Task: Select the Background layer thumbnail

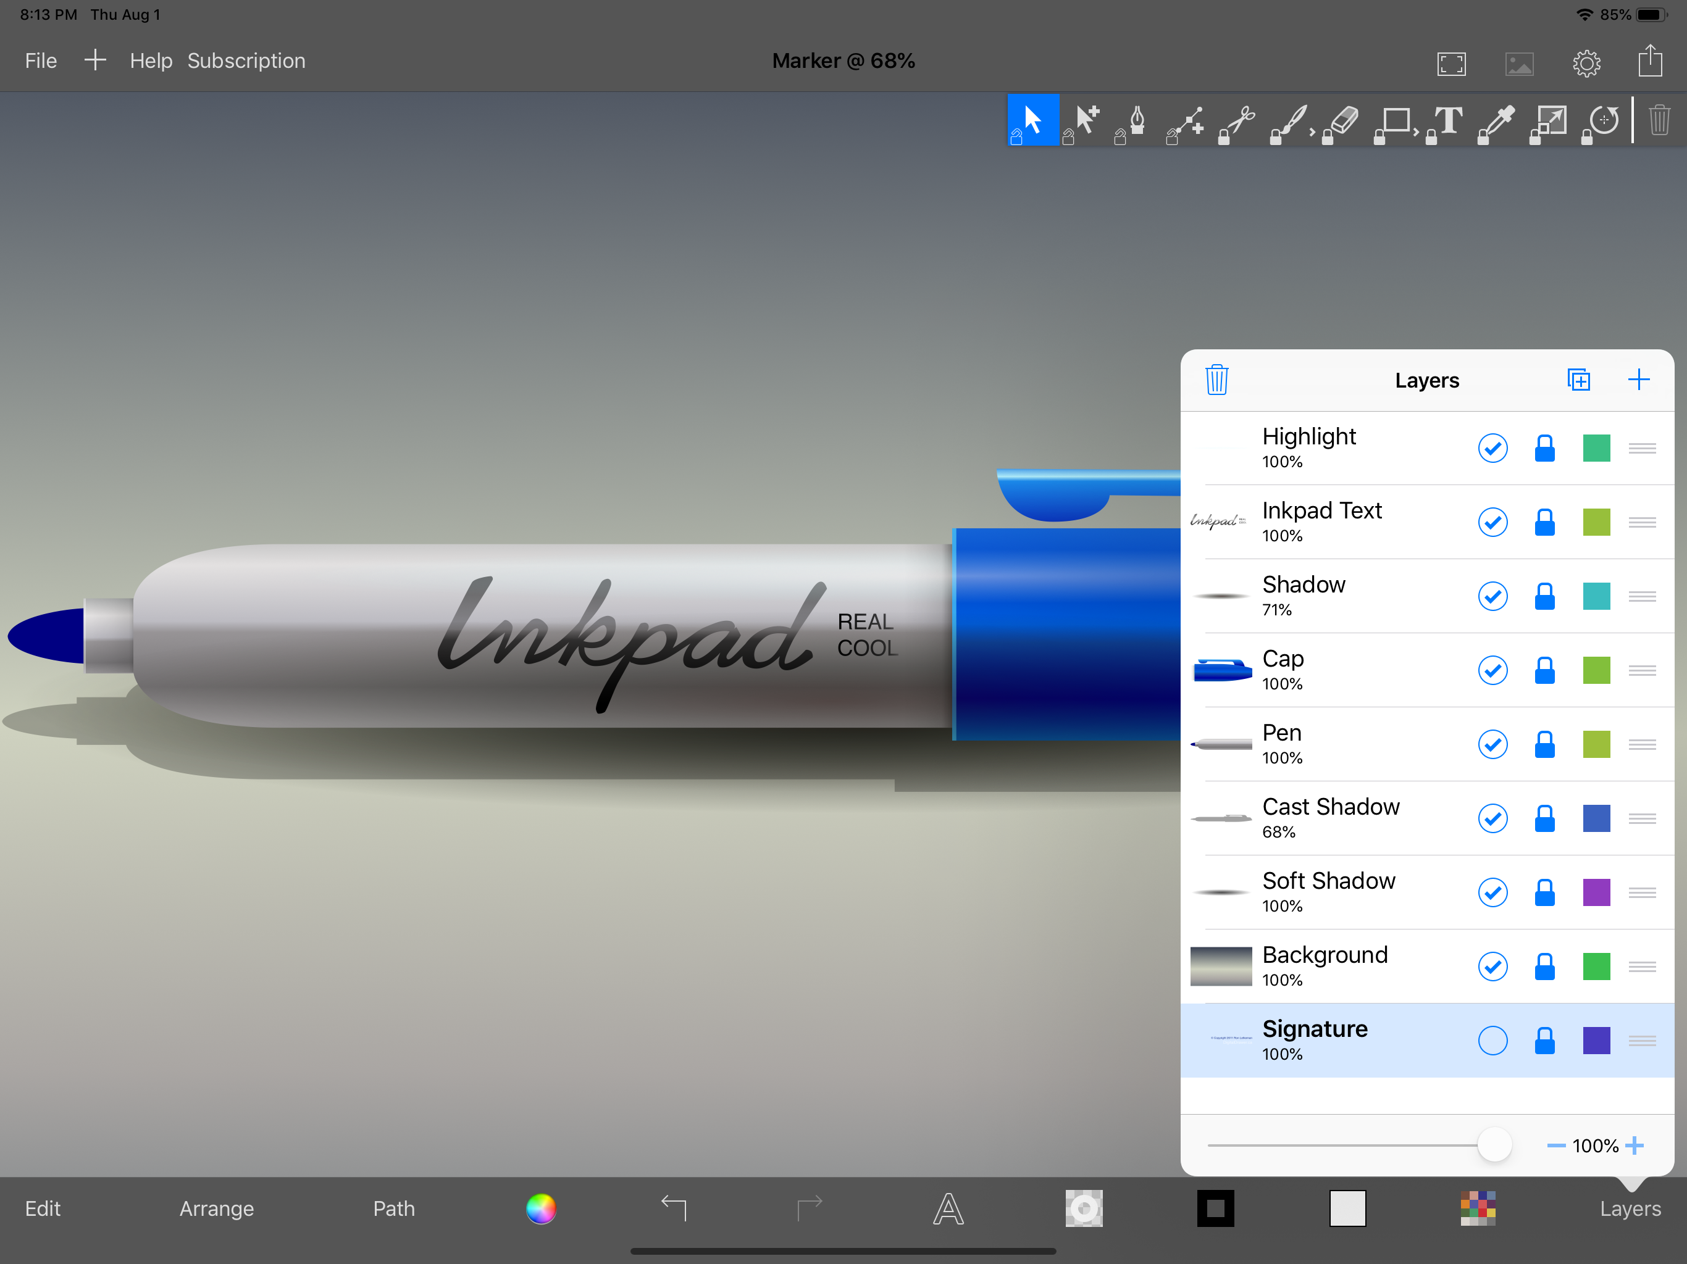Action: point(1220,966)
